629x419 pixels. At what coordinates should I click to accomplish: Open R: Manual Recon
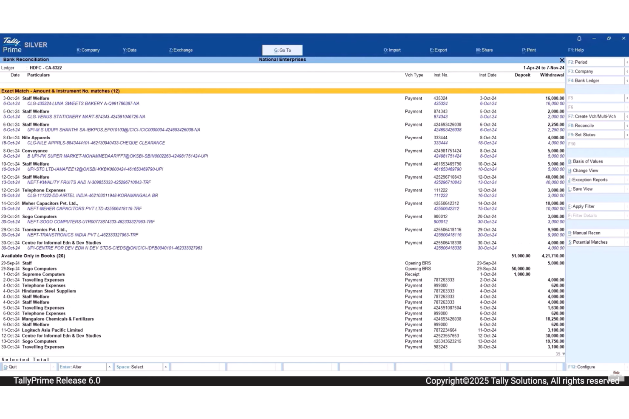pyautogui.click(x=588, y=233)
